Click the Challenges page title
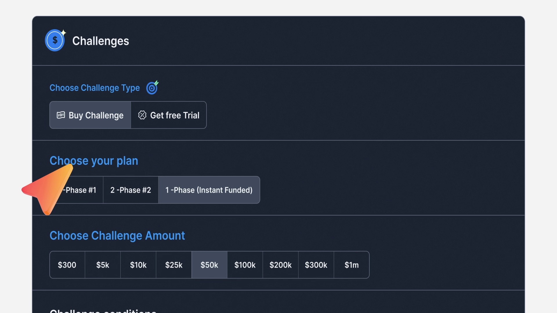Image resolution: width=557 pixels, height=313 pixels. point(100,41)
